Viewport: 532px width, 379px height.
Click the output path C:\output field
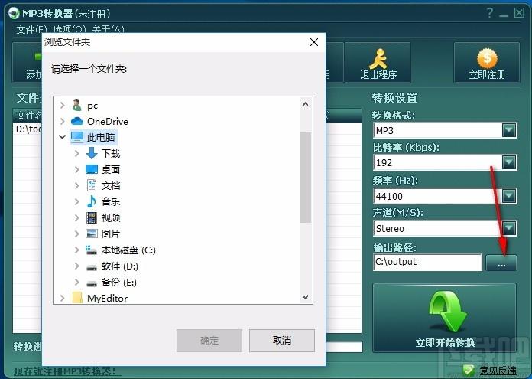(x=427, y=262)
